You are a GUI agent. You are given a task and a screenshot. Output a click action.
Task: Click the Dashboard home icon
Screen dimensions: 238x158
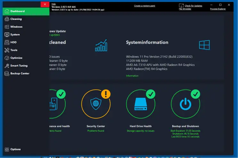click(x=7, y=11)
